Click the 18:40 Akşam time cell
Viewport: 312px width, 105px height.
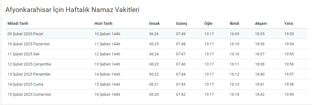(260, 74)
